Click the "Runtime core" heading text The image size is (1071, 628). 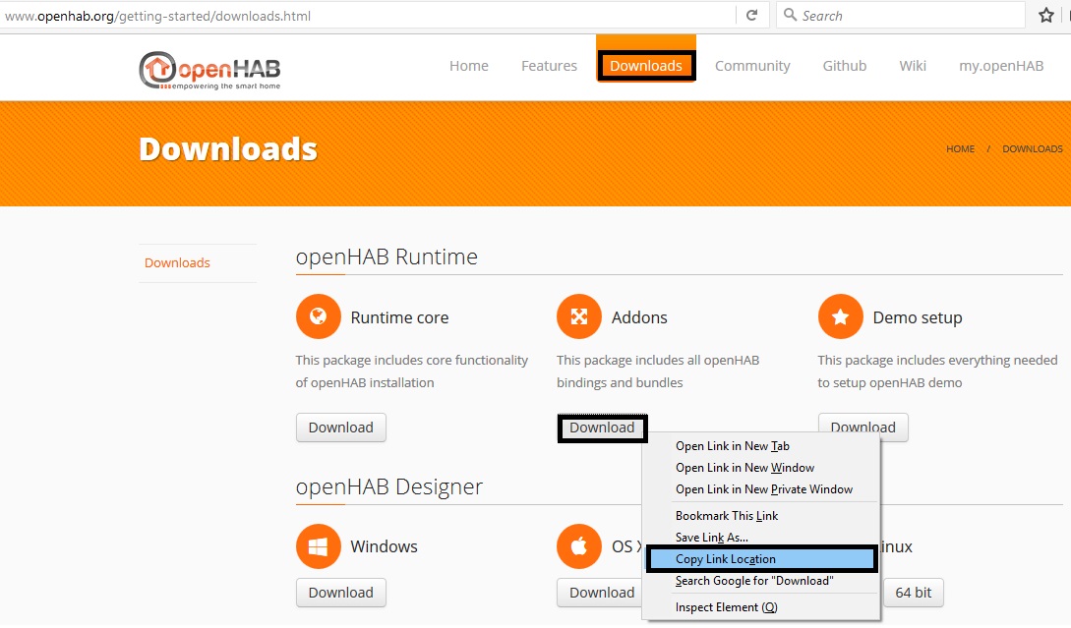pos(399,317)
